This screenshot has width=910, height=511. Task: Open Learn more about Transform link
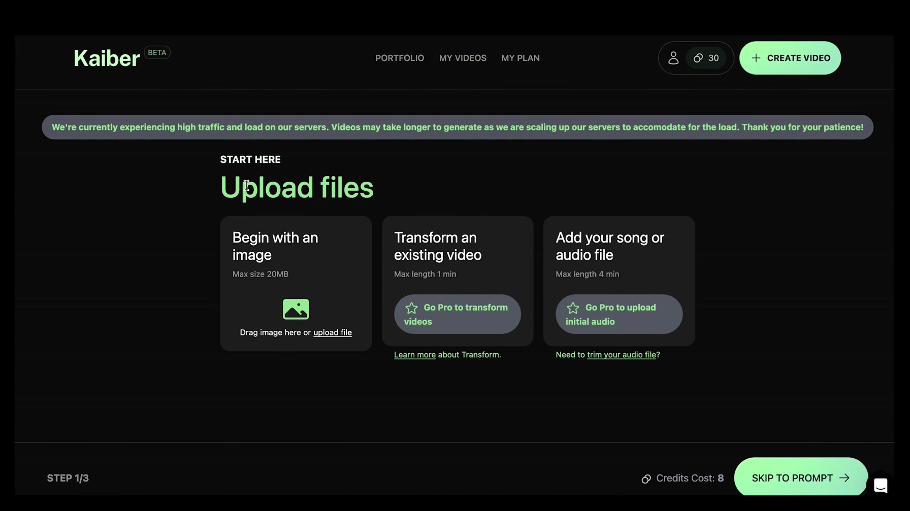(415, 355)
